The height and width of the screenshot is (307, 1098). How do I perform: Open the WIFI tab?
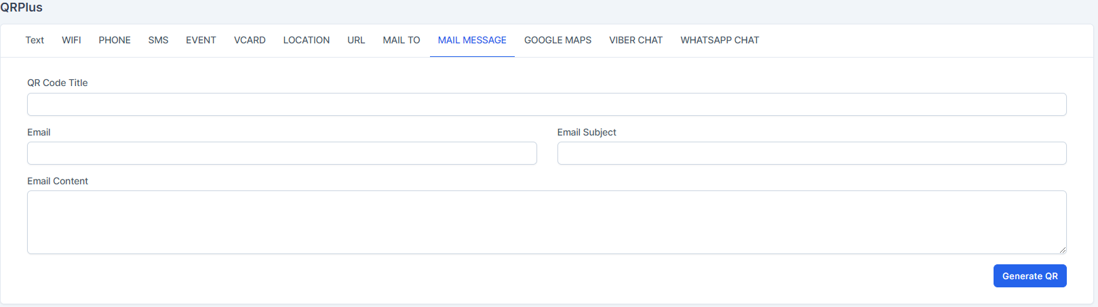[71, 40]
